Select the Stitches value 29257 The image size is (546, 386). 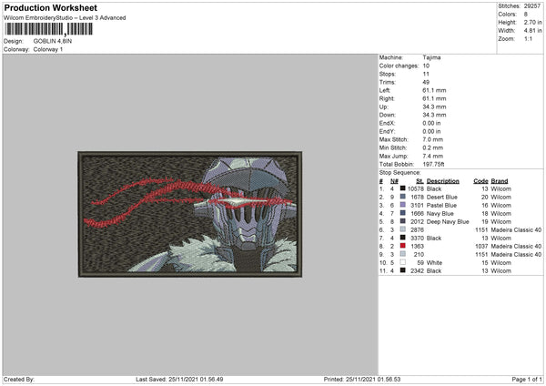point(532,6)
